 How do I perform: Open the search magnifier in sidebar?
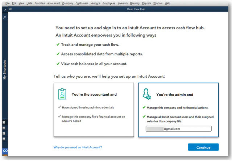click(5, 17)
